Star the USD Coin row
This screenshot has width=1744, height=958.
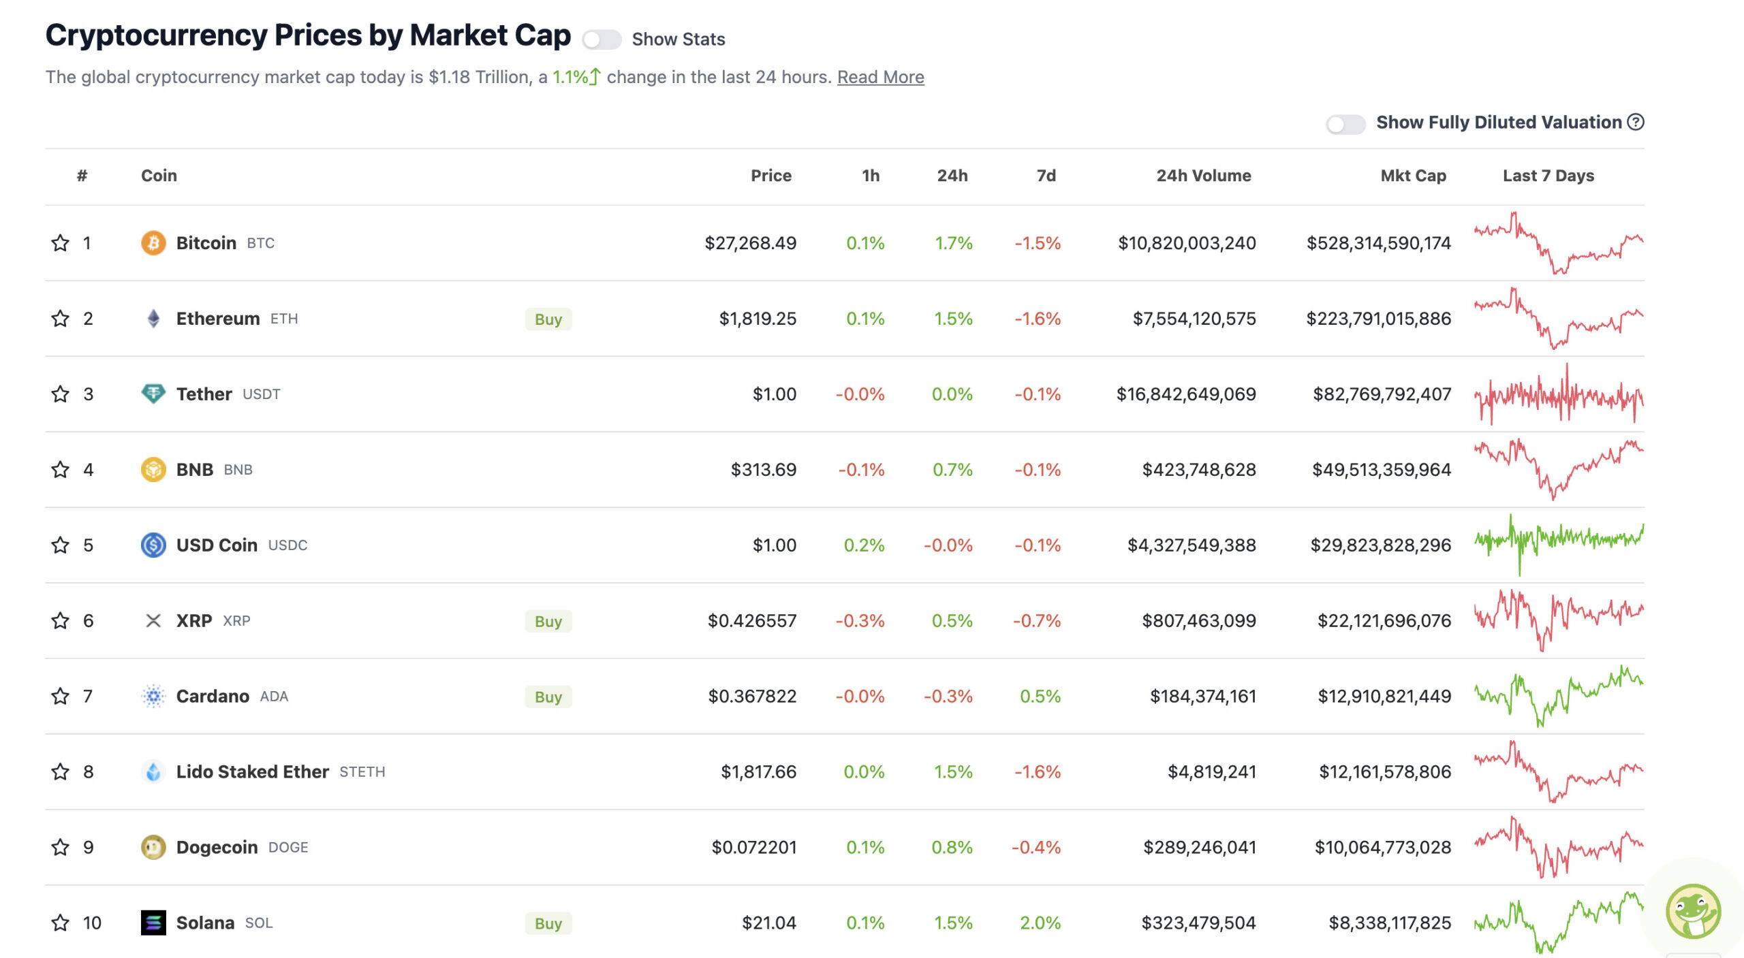point(60,545)
